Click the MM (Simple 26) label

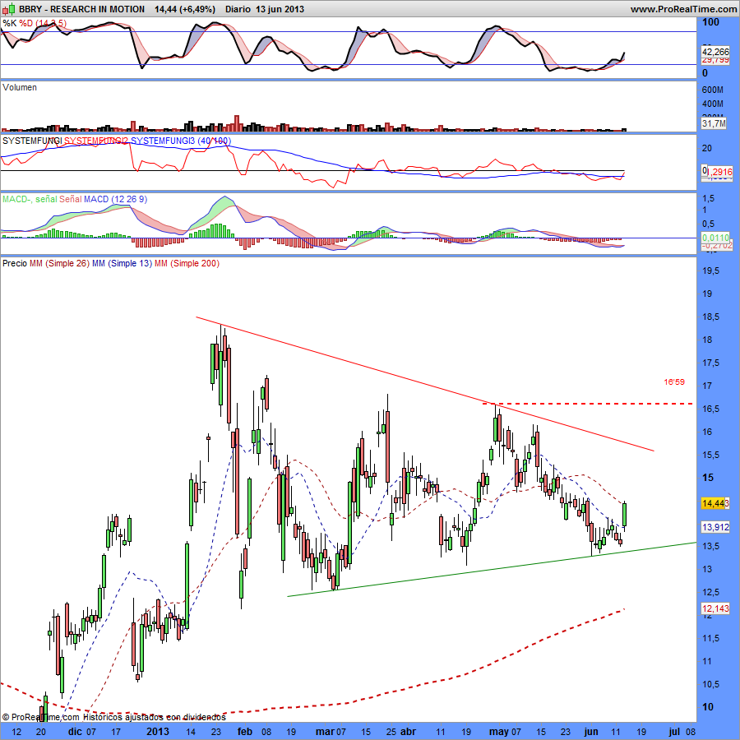click(x=59, y=263)
